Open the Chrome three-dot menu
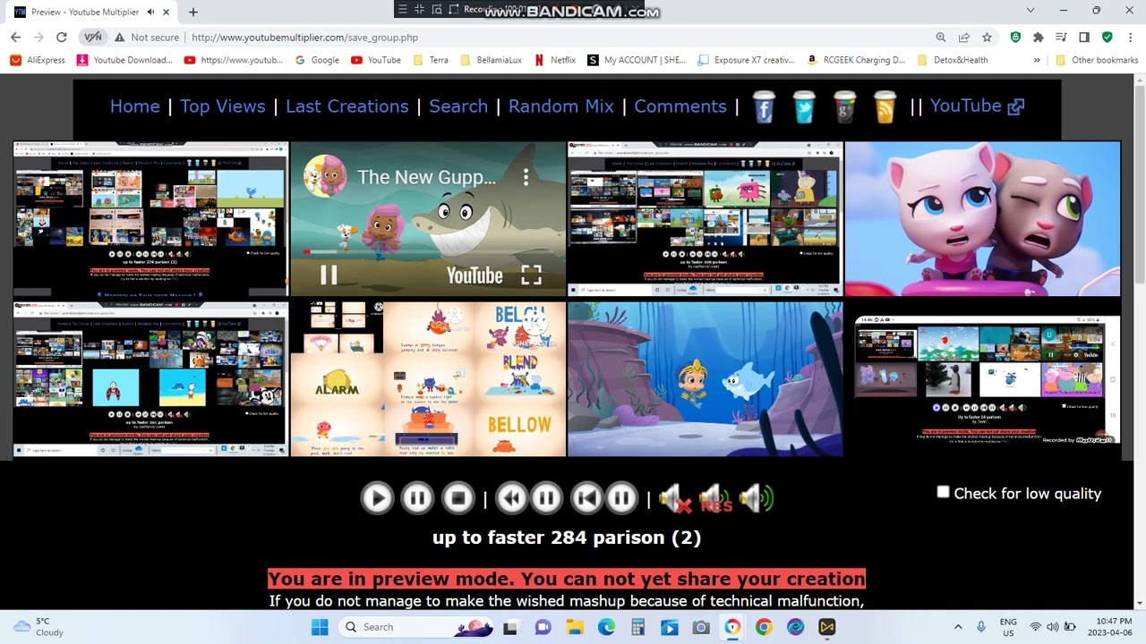1146x644 pixels. (x=1131, y=38)
